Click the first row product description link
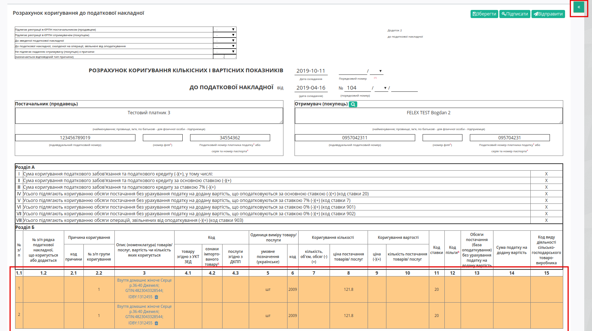The width and height of the screenshot is (592, 331). (144, 286)
